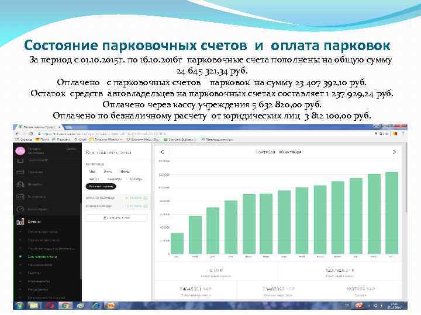Switch to Chrome in the taskbar
Viewport: 421px width, 315px height.
point(65,305)
